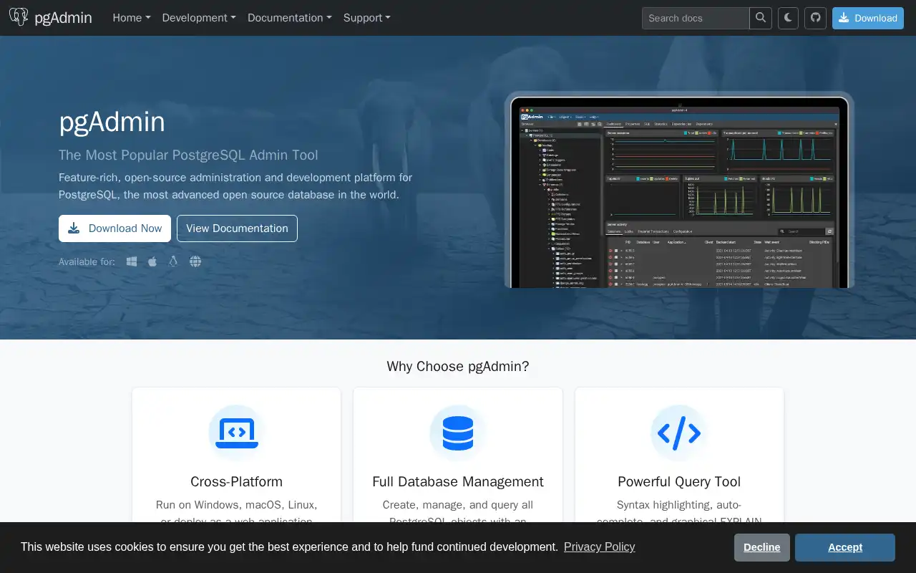
Task: Open the Privacy Policy link
Action: (x=599, y=546)
